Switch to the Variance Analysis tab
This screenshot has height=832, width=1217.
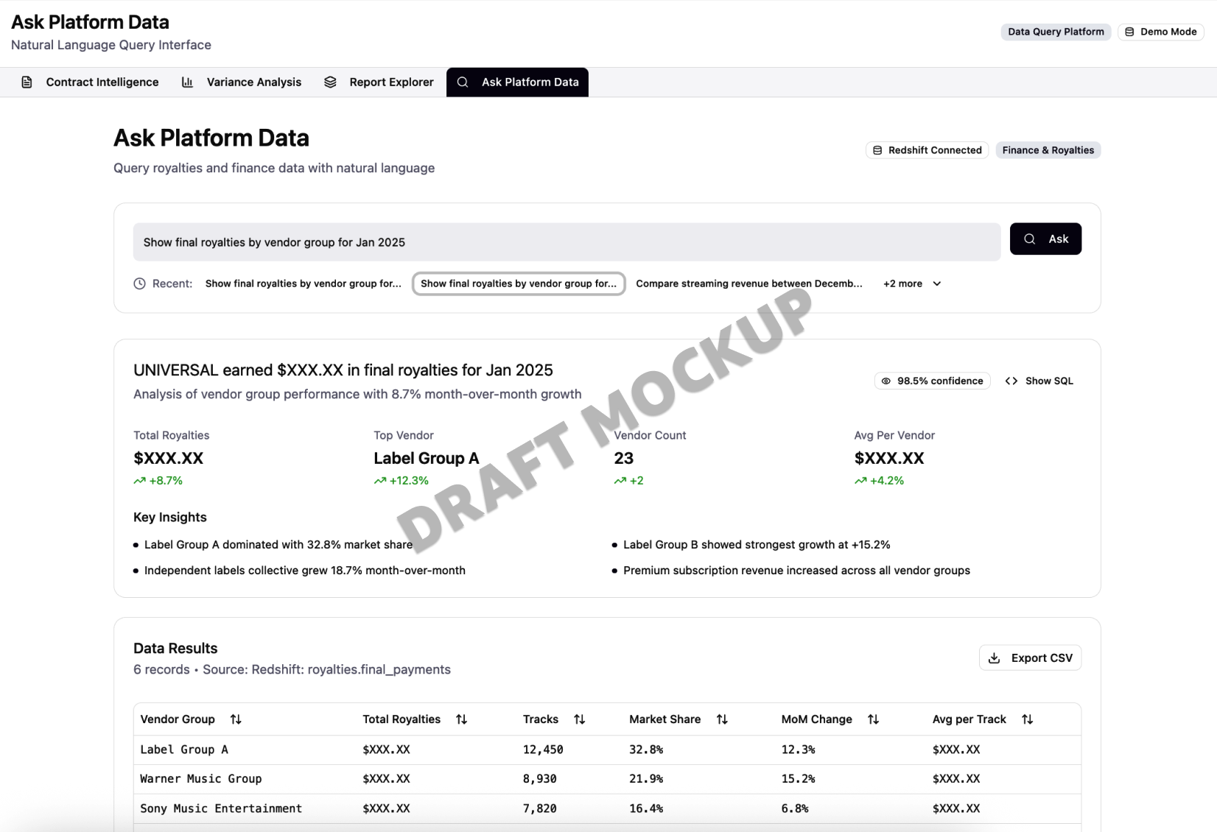coord(253,82)
